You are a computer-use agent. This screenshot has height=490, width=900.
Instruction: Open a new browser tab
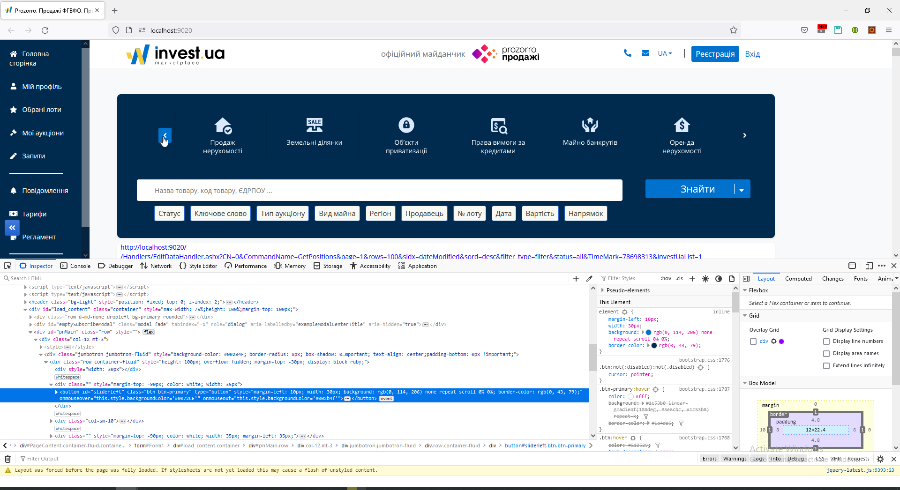(115, 10)
